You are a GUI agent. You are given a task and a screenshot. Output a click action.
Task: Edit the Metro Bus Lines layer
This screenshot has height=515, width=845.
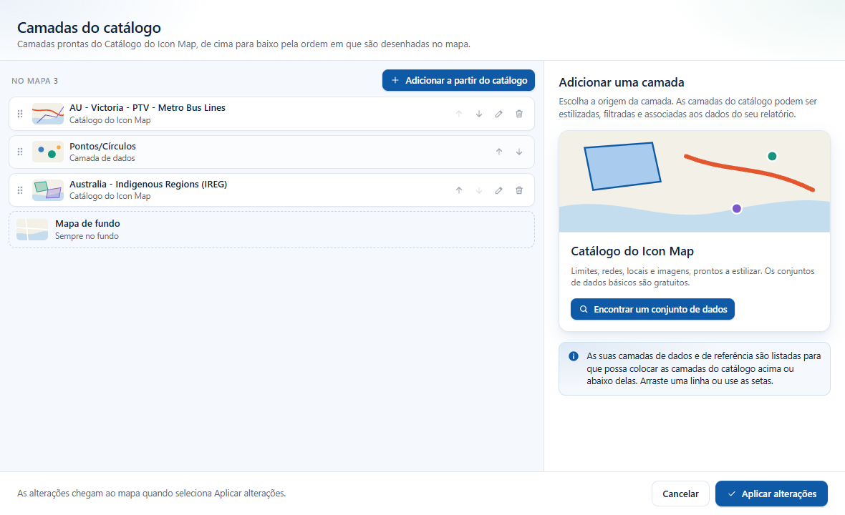coord(499,114)
